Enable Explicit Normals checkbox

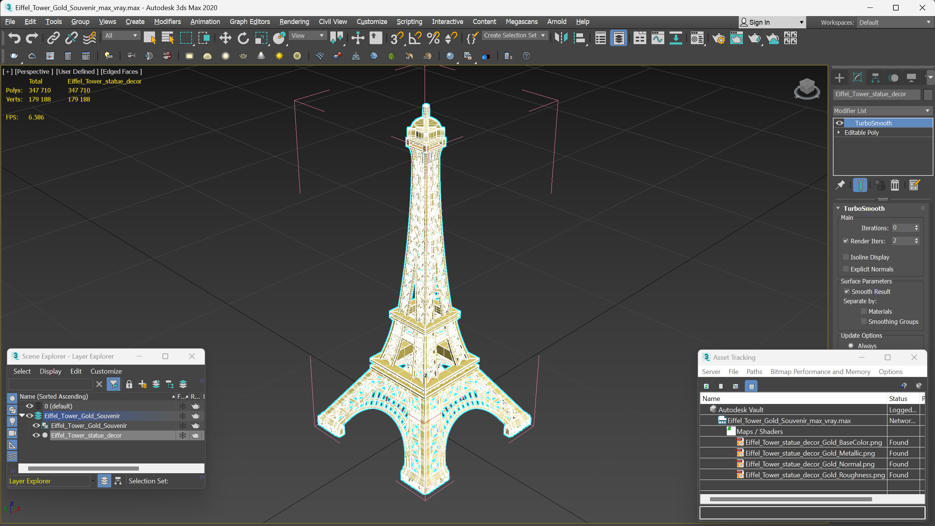846,269
